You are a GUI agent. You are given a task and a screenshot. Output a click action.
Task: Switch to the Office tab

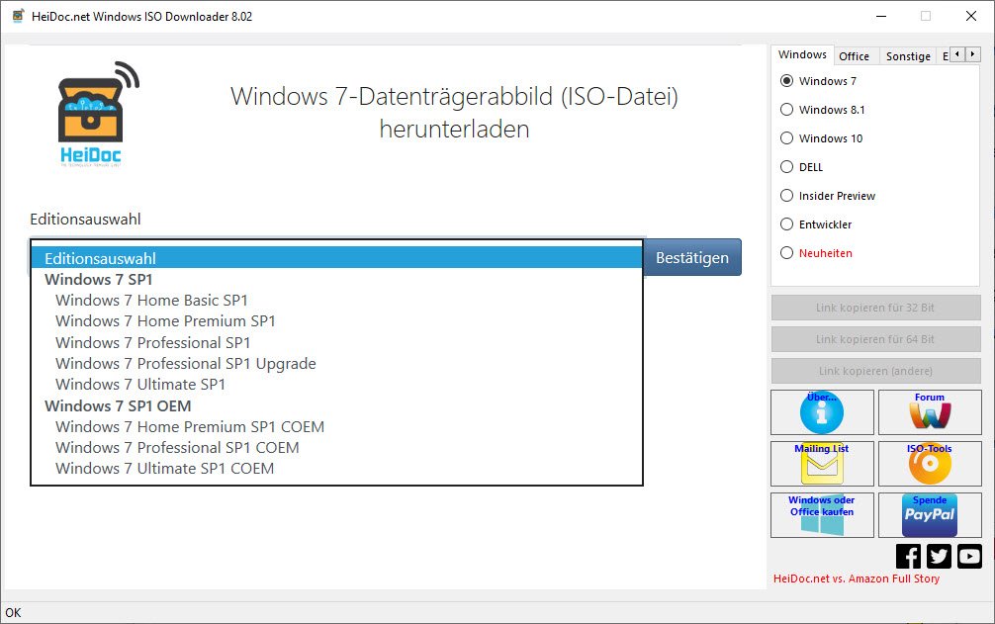(x=855, y=56)
